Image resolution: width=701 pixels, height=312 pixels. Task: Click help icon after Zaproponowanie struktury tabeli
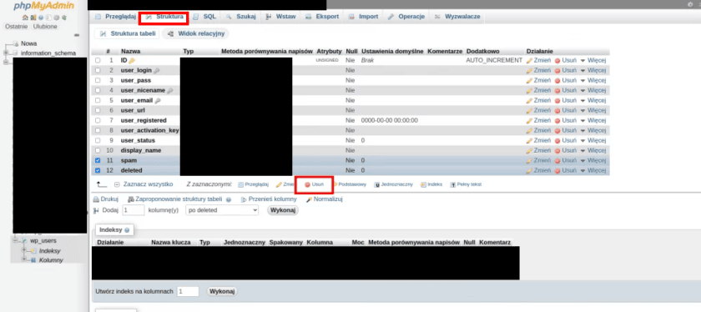pos(229,200)
